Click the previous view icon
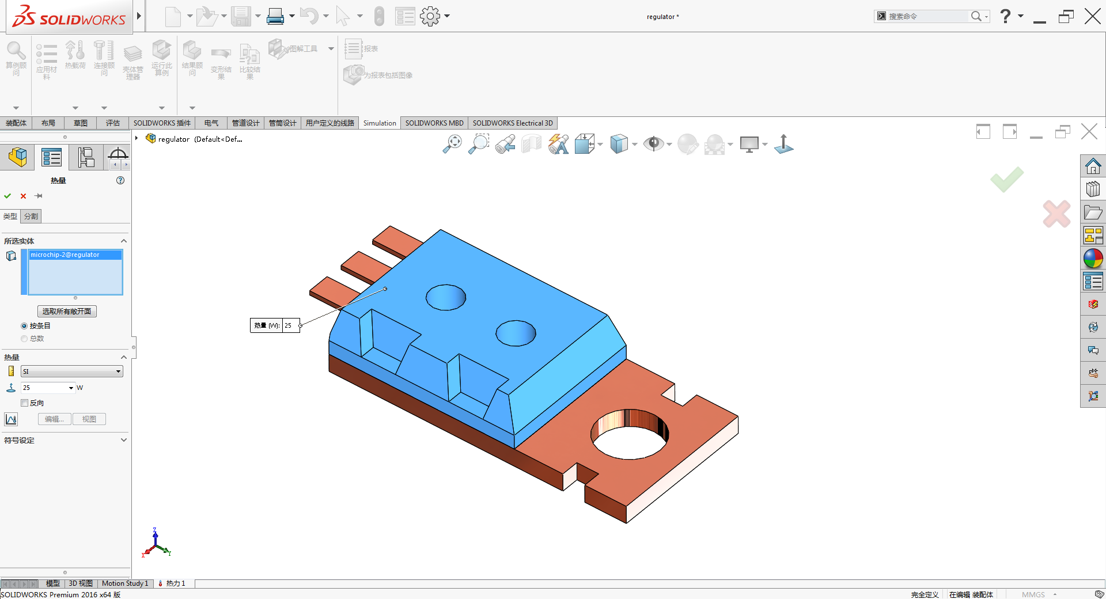This screenshot has height=599, width=1106. tap(505, 143)
